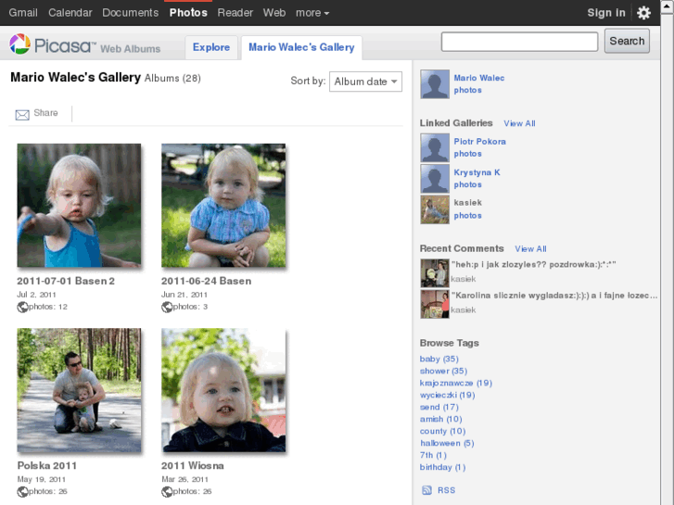Screen dimensions: 674x505
Task: Open Gmail from the top bar
Action: (x=23, y=13)
